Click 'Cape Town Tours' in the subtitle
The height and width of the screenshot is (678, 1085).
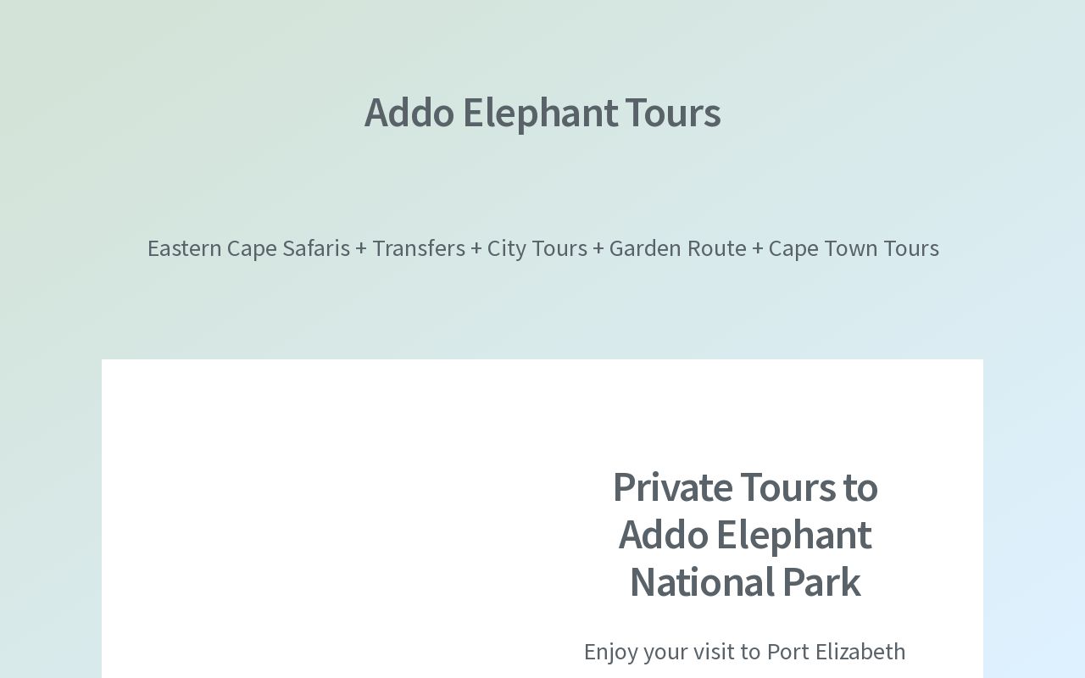coord(854,247)
